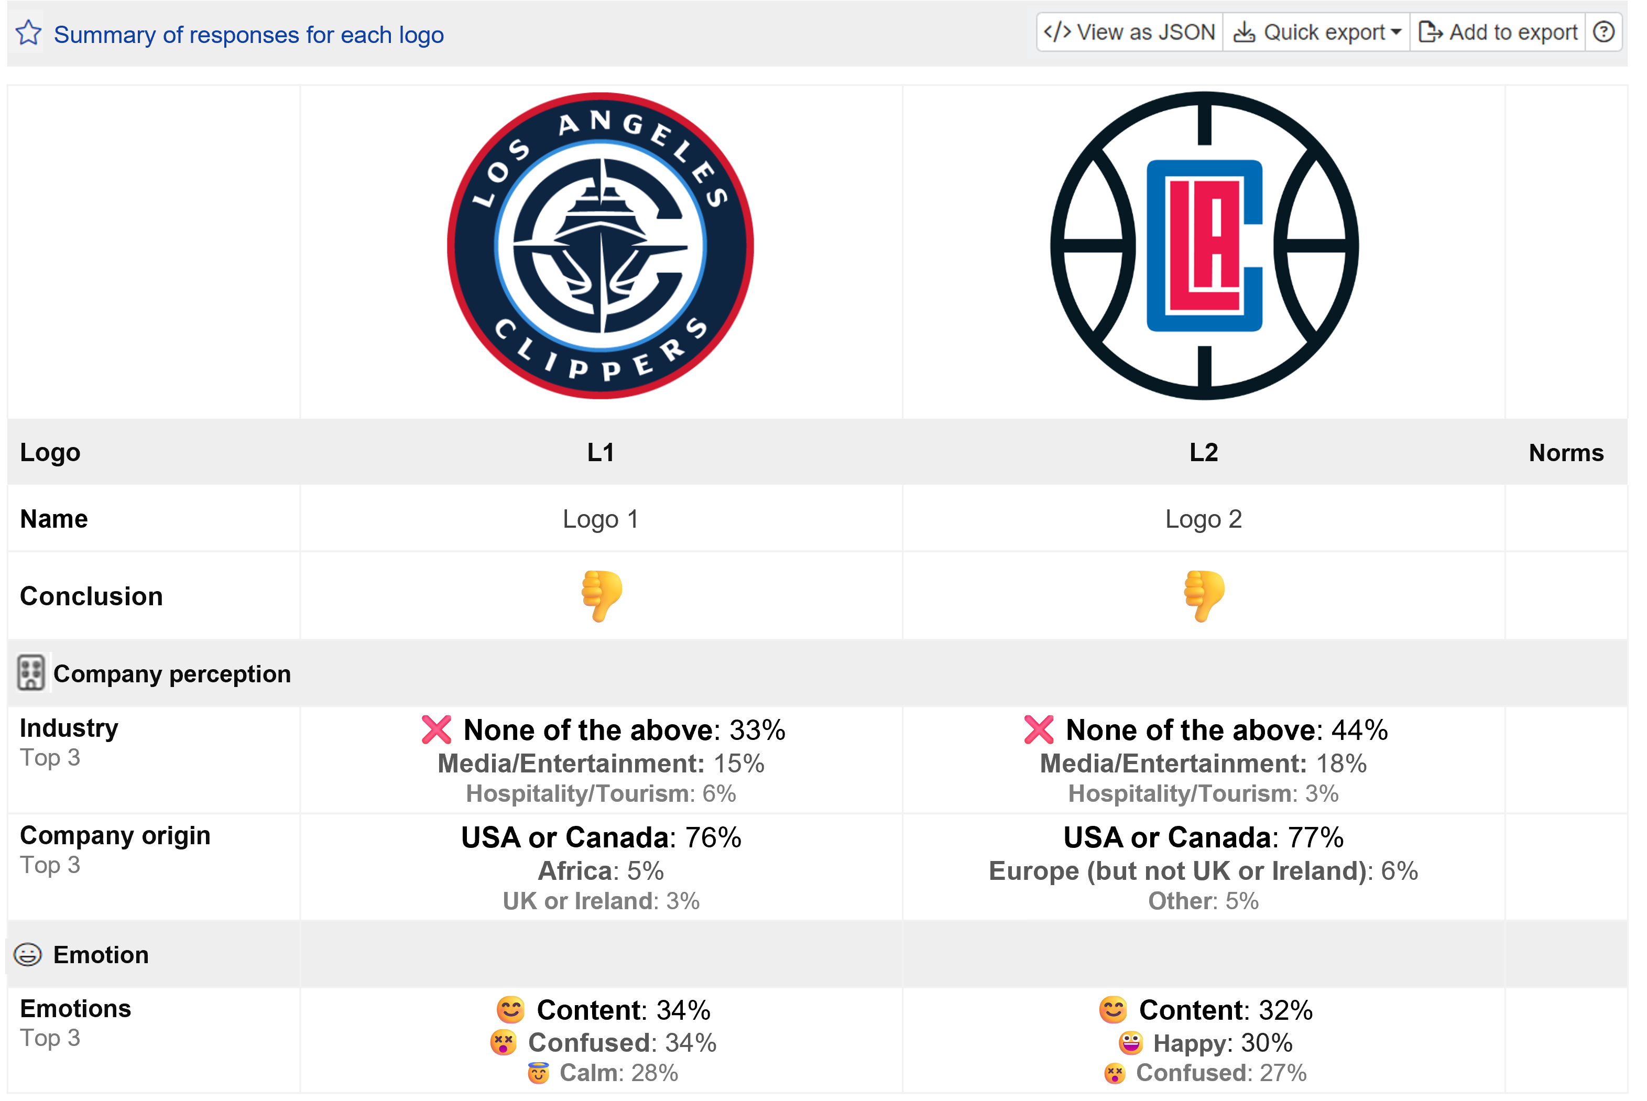Click red X beside L2 None of the above
Screen dimensions: 1647x1101
[1038, 729]
